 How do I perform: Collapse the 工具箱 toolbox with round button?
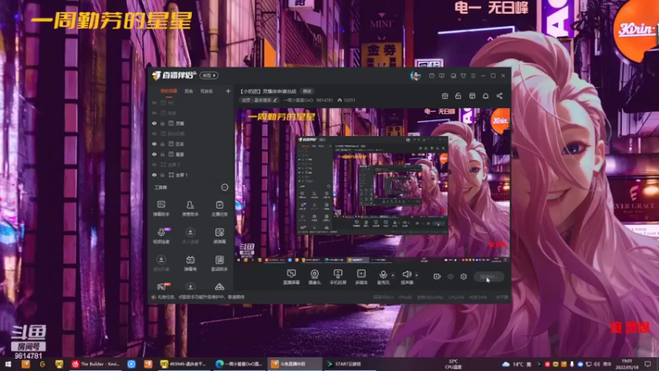pos(225,187)
